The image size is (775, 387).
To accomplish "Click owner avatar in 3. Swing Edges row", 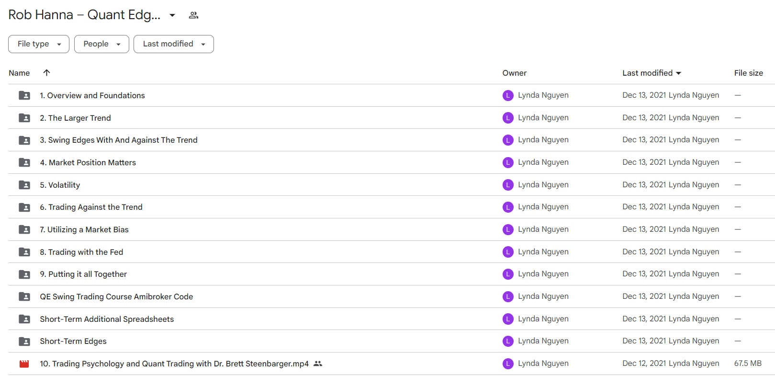I will pyautogui.click(x=508, y=140).
